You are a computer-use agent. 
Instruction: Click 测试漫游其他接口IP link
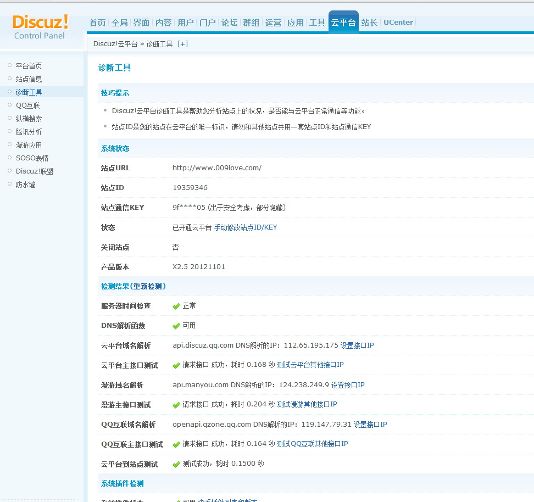tap(307, 404)
